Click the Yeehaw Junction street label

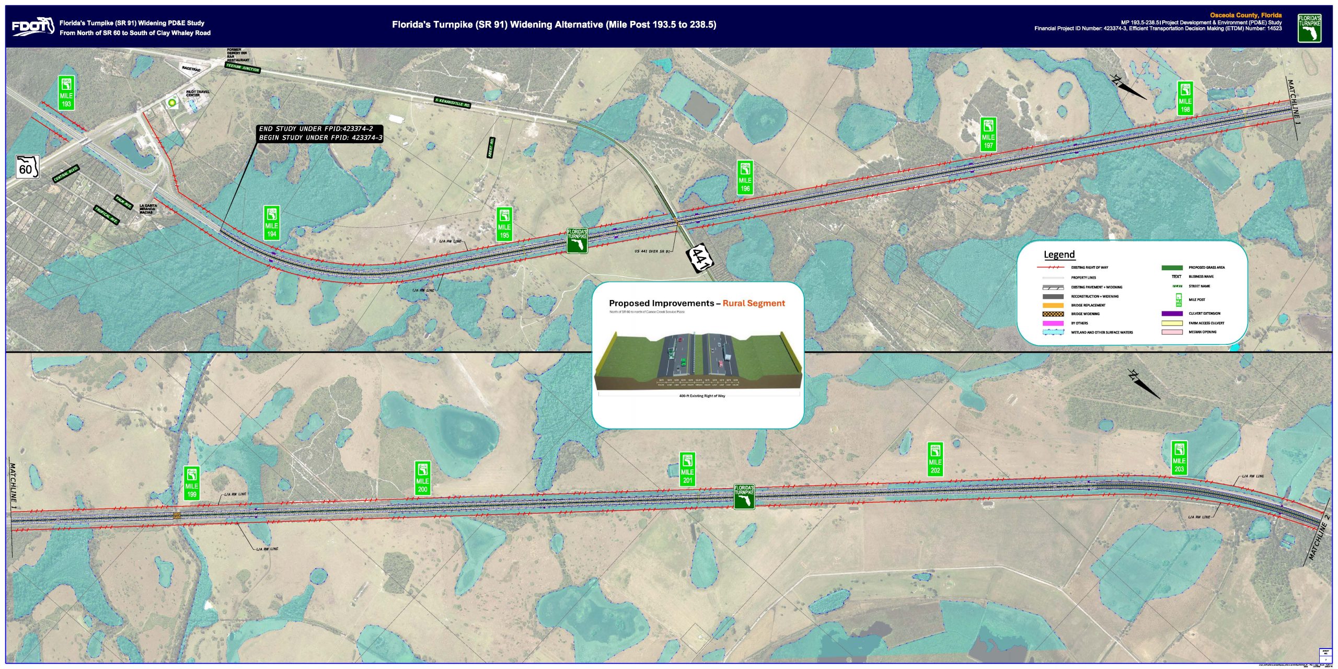coord(243,67)
